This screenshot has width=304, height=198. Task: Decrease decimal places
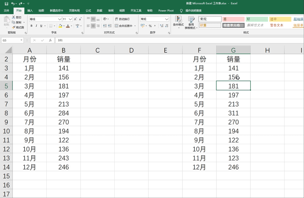point(167,26)
